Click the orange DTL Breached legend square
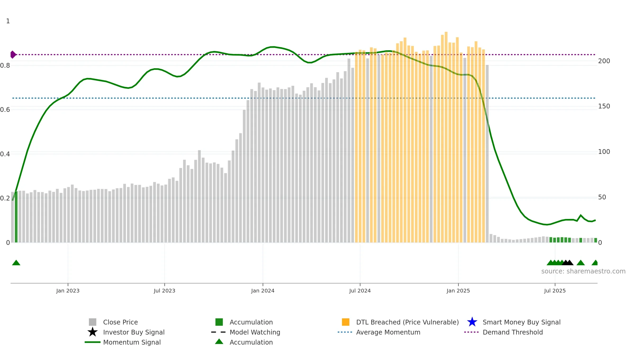Image resolution: width=635 pixels, height=357 pixels. point(346,322)
